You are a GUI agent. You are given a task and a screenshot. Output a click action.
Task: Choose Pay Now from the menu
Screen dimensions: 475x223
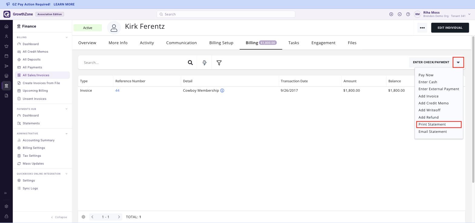426,75
